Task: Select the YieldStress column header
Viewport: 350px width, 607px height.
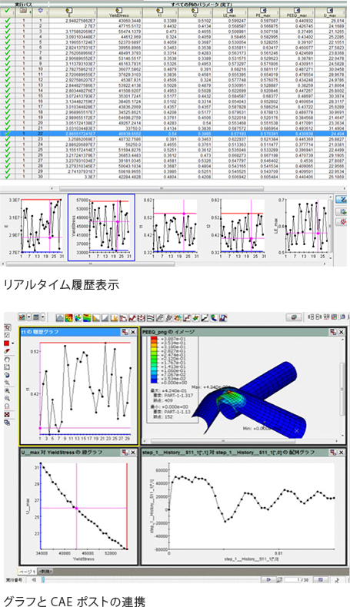Action: pyautogui.click(x=118, y=12)
